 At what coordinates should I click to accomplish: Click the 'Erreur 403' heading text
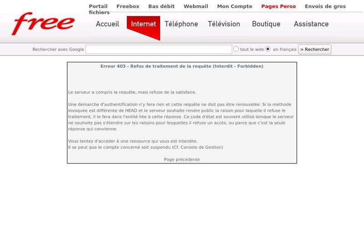[182, 66]
